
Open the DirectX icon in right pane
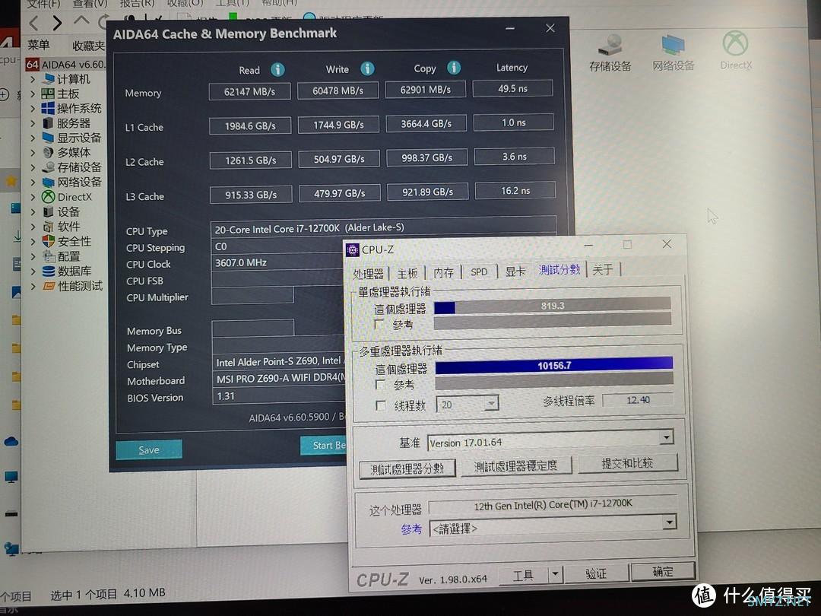pyautogui.click(x=736, y=51)
